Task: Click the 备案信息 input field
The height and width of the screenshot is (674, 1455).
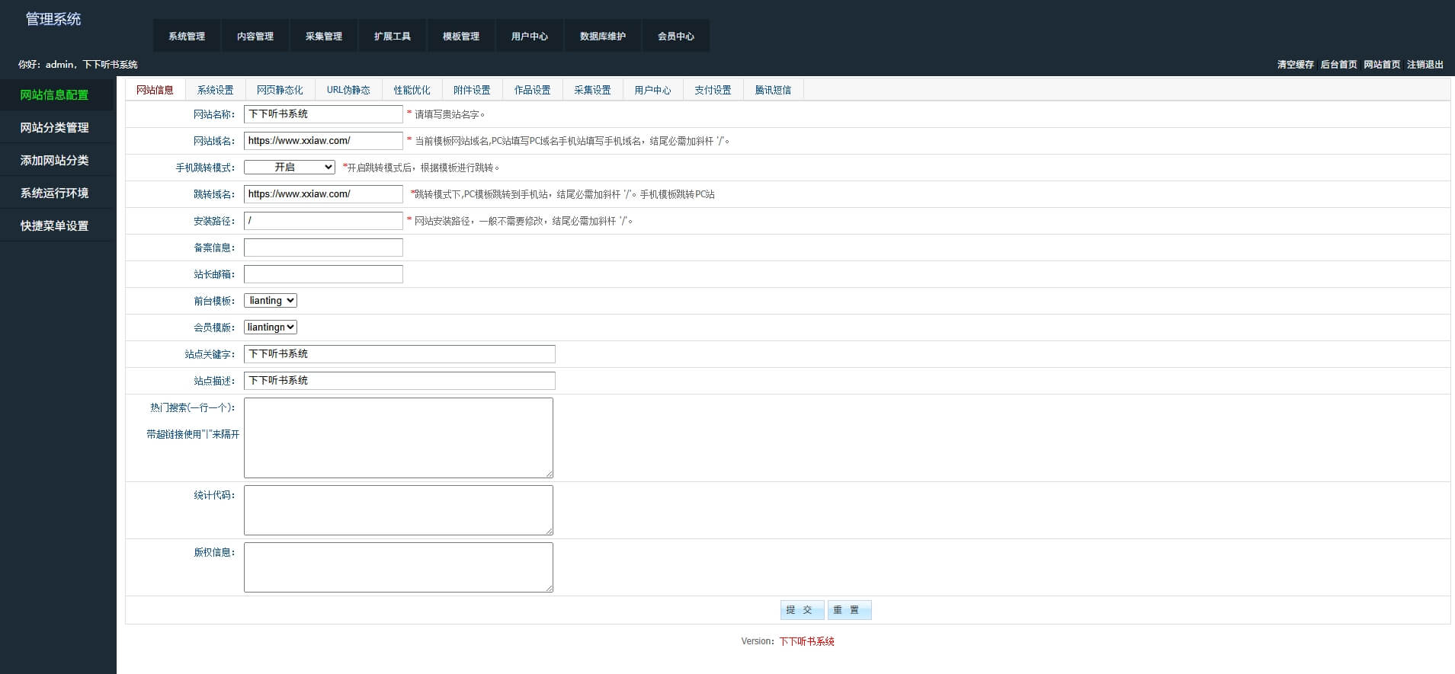Action: point(323,248)
